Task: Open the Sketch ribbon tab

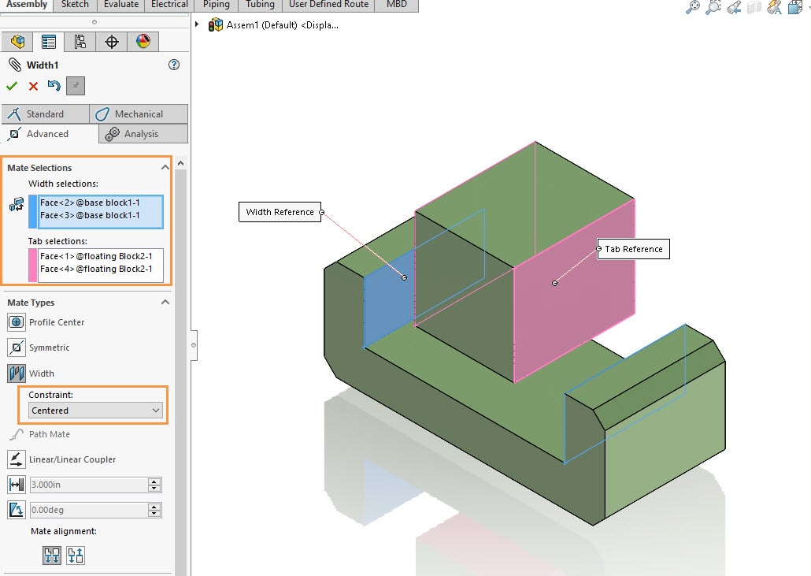Action: (x=75, y=5)
